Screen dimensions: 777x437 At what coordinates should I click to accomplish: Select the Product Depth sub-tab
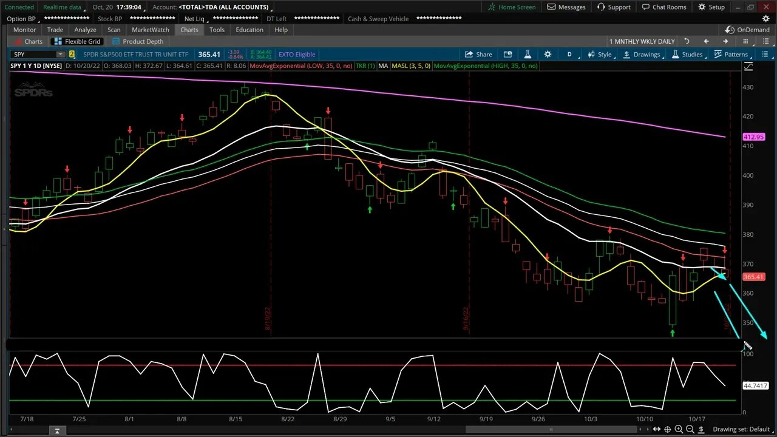point(138,41)
